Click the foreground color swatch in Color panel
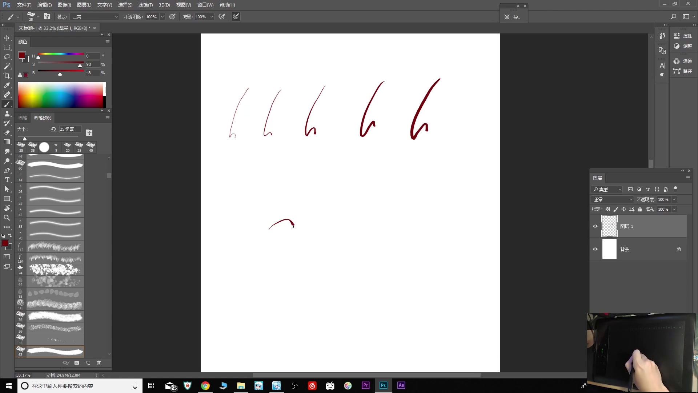This screenshot has height=393, width=698. coord(22,55)
